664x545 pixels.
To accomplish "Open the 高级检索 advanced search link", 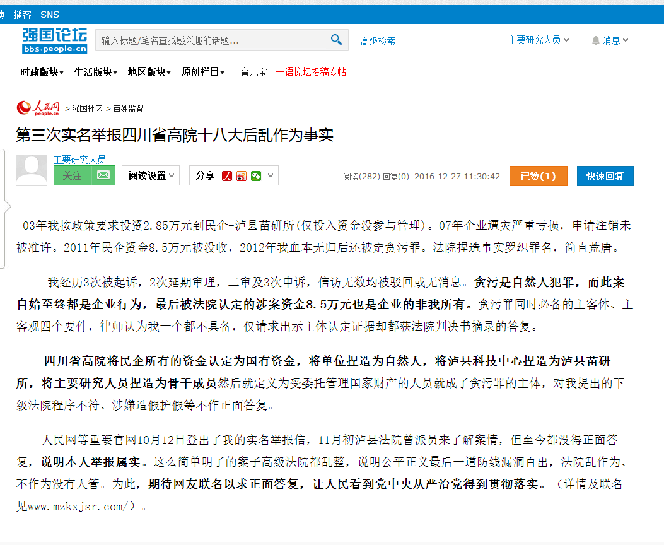I will coord(378,41).
